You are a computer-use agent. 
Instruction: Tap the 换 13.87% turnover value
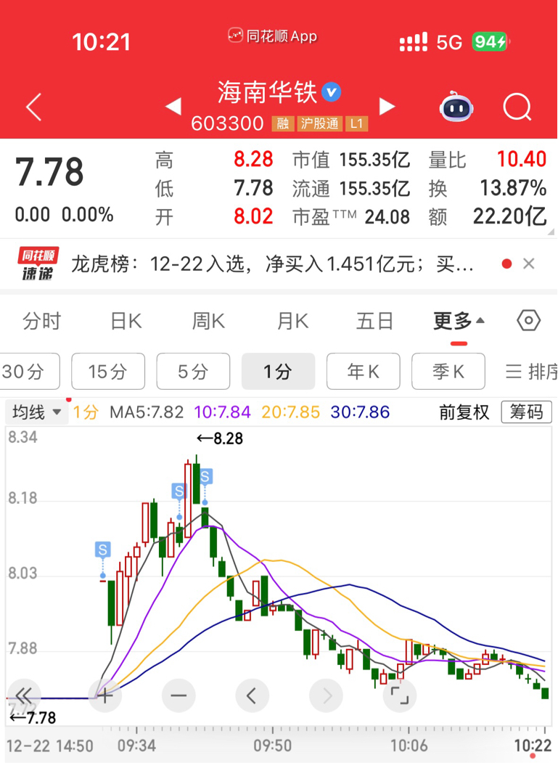point(513,188)
